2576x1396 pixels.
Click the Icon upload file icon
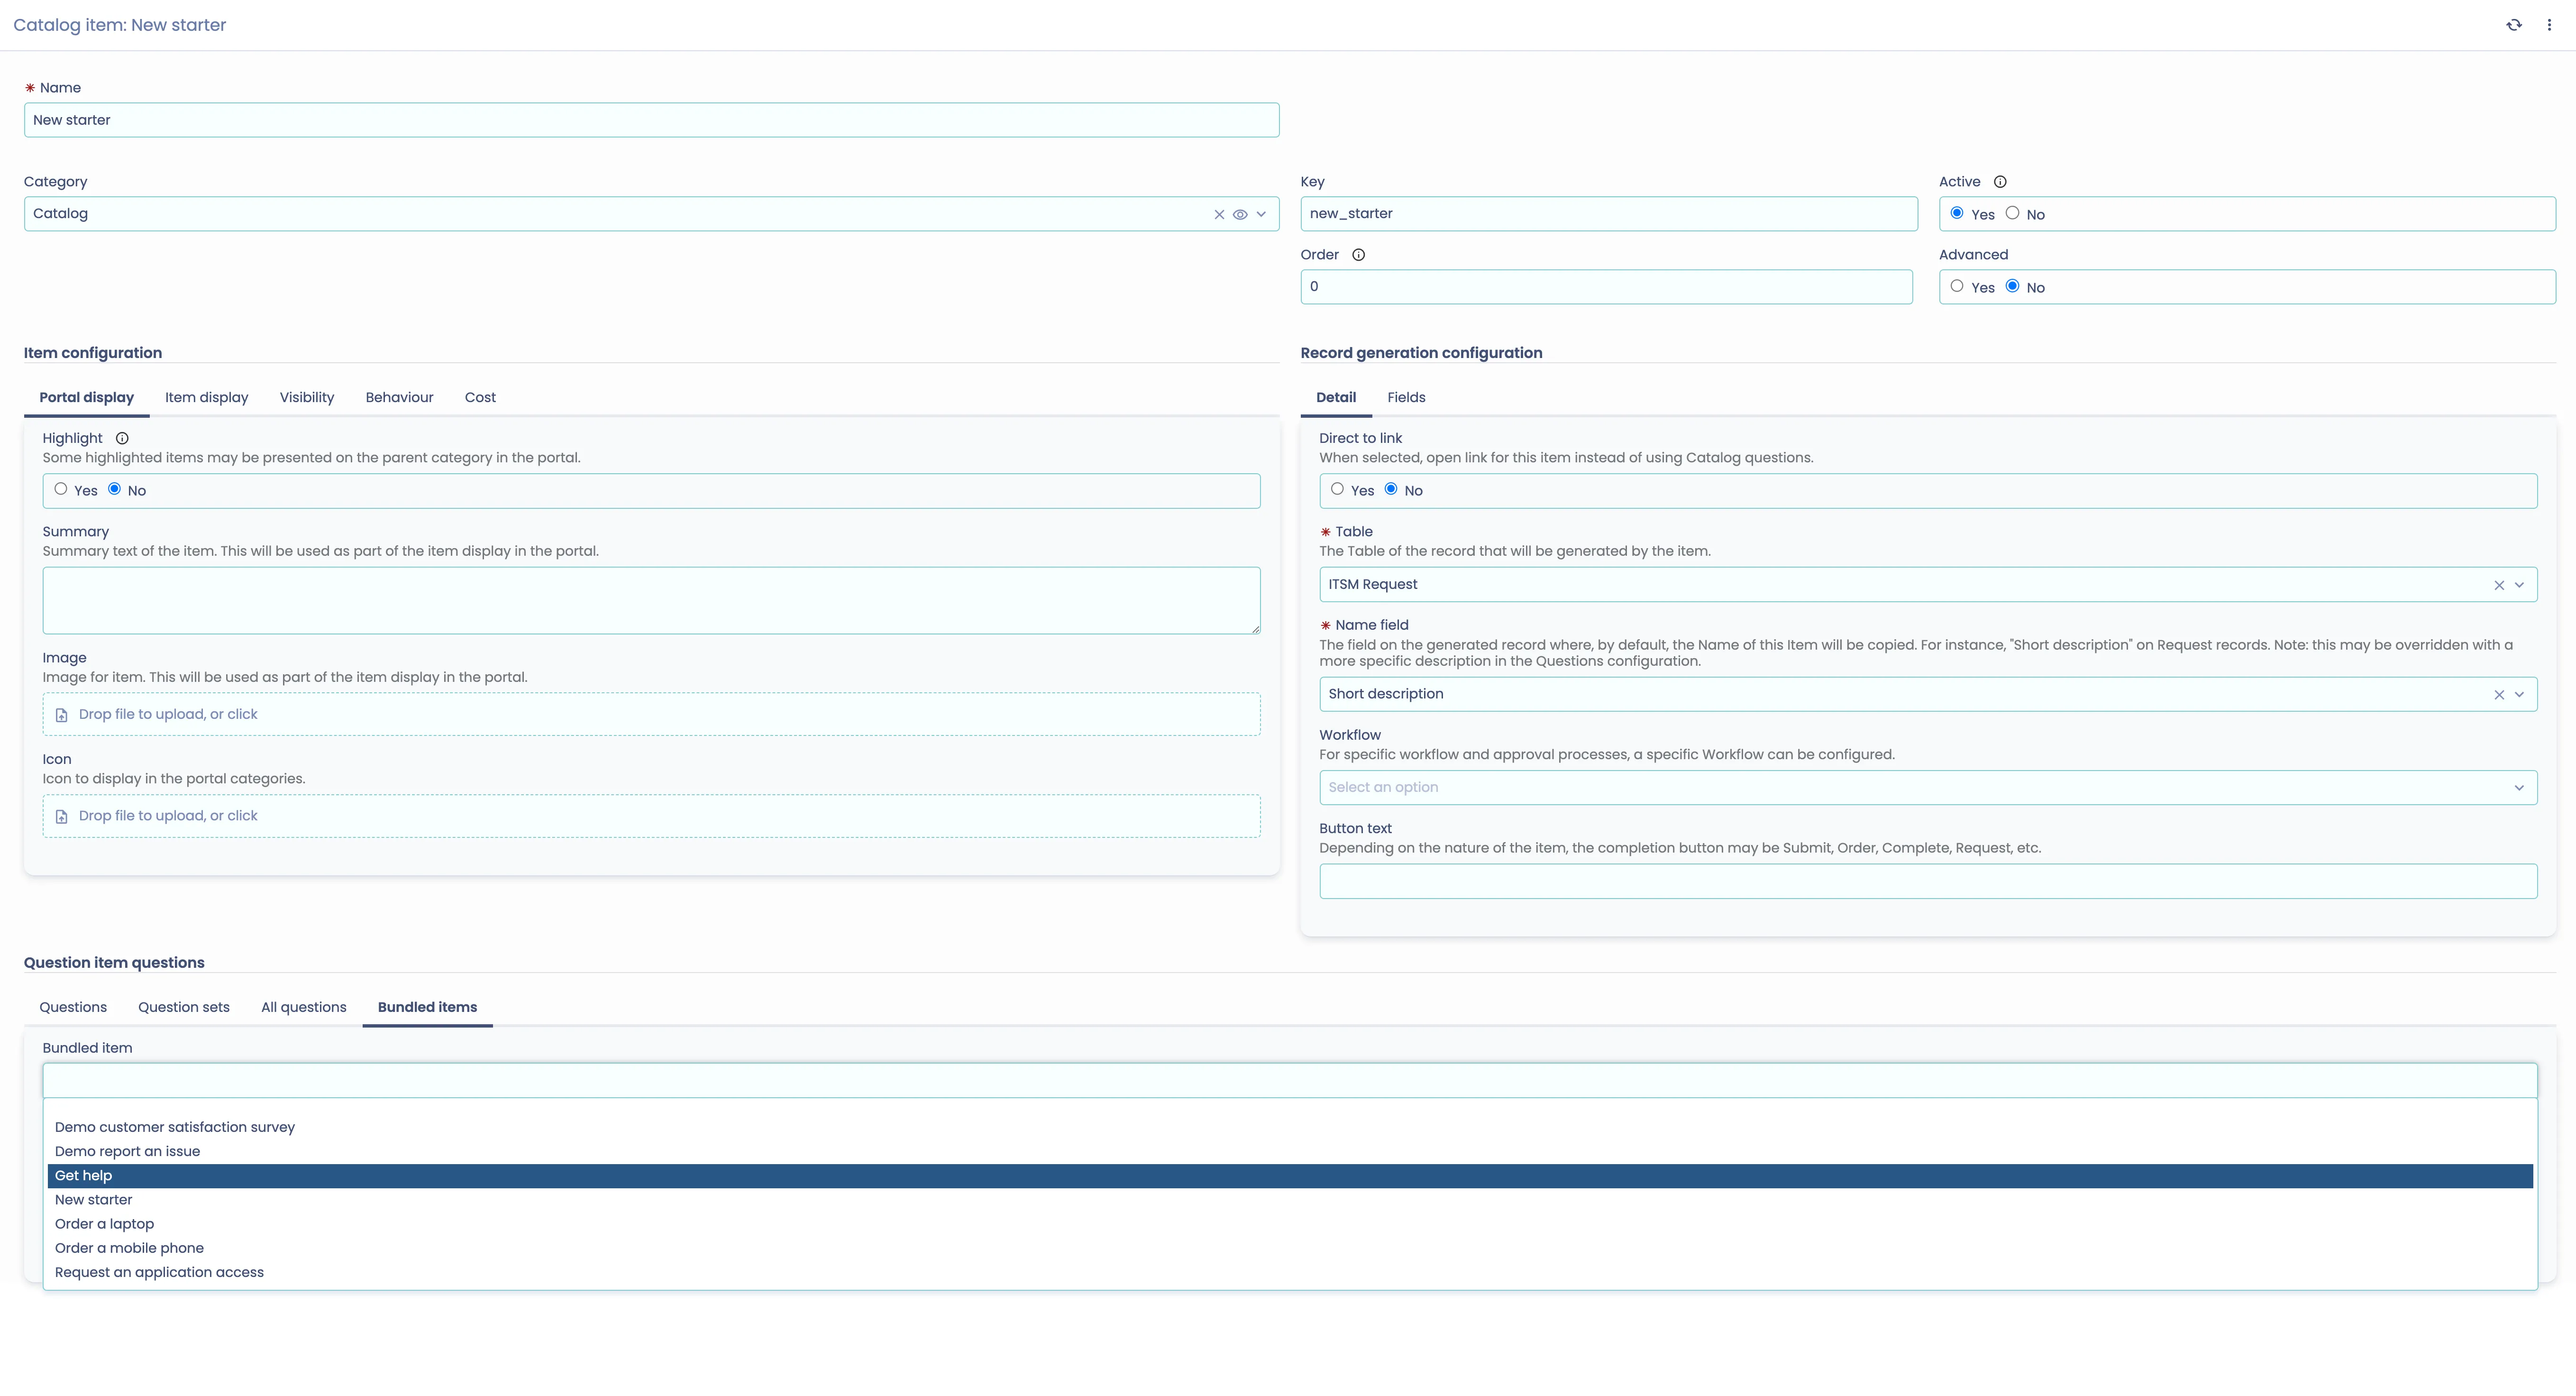[61, 817]
